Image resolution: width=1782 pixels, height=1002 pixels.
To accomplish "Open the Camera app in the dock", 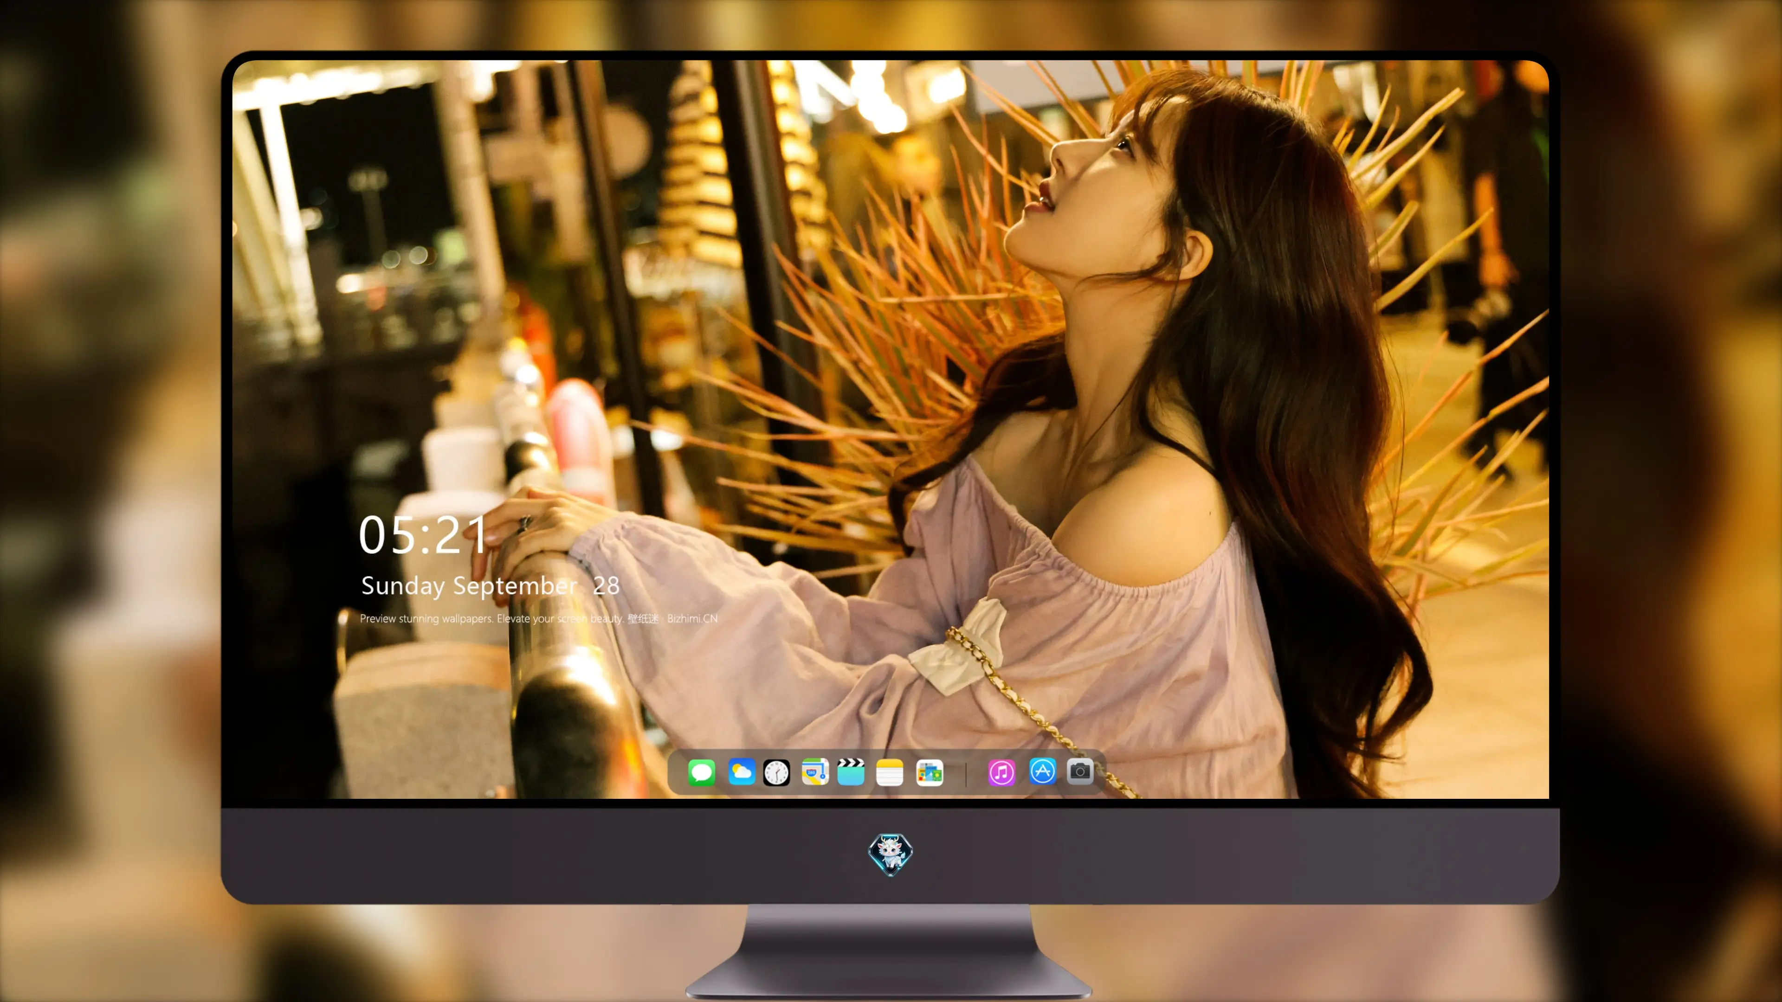I will pos(1080,771).
